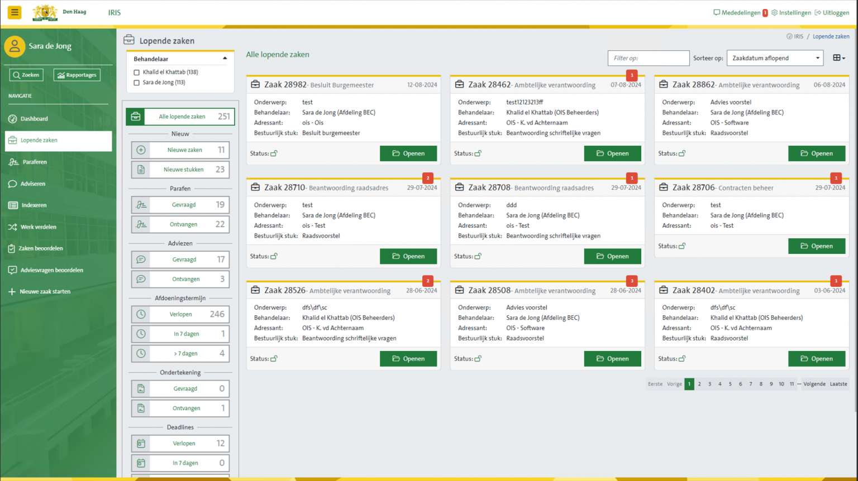Open Zaak 28526 with Openen button
This screenshot has width=858, height=481.
[408, 359]
